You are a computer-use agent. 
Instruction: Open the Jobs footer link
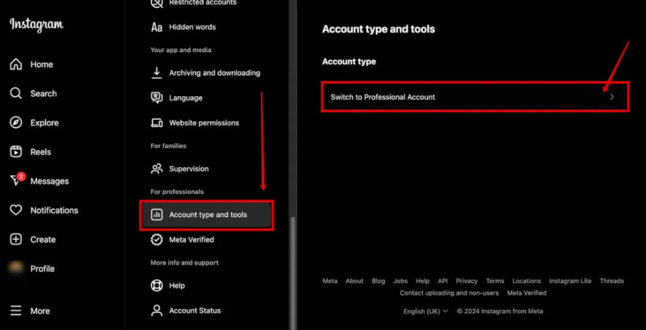coord(400,281)
